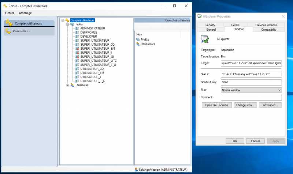The height and width of the screenshot is (174, 293).
Task: Click the ADMINISTRATEUR profile icon
Action: pyautogui.click(x=77, y=29)
